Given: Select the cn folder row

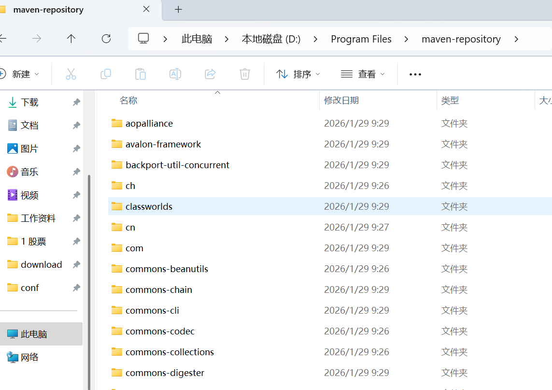Looking at the screenshot, I should 330,227.
